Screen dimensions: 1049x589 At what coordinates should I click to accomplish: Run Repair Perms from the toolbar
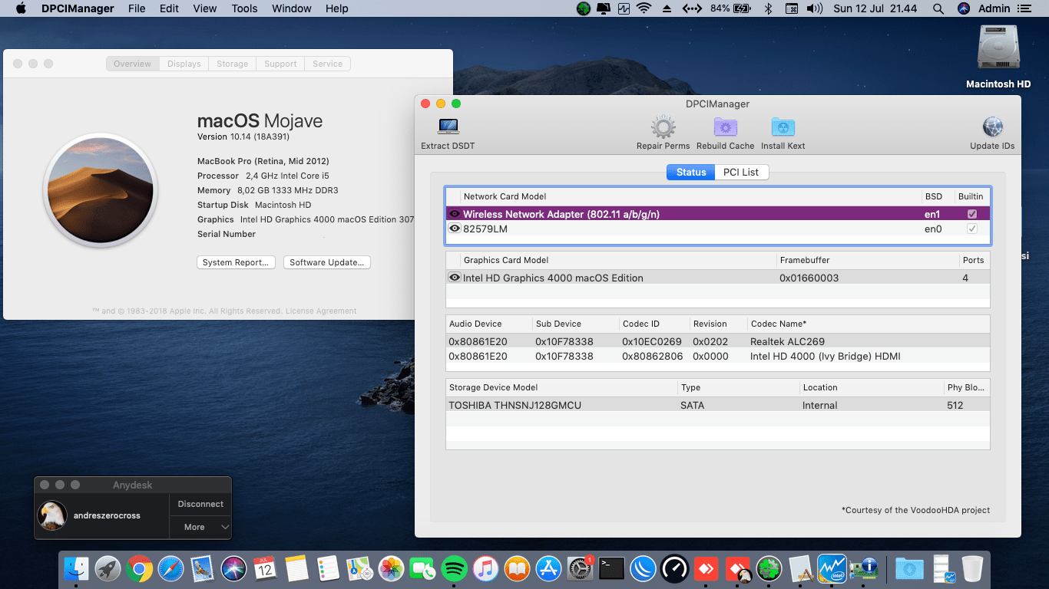pos(663,127)
